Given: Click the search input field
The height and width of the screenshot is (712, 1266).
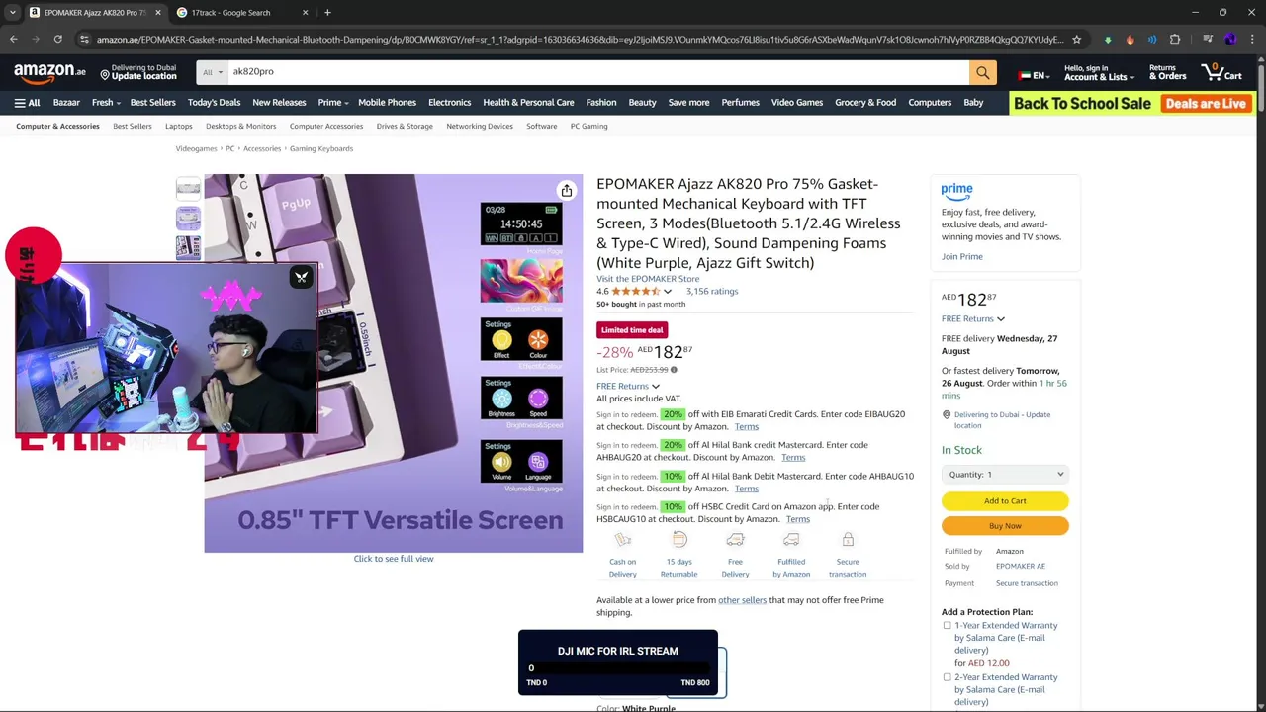Looking at the screenshot, I should [597, 72].
